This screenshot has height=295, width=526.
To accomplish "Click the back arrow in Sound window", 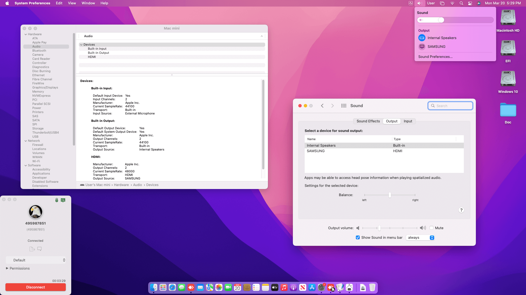I will [322, 106].
